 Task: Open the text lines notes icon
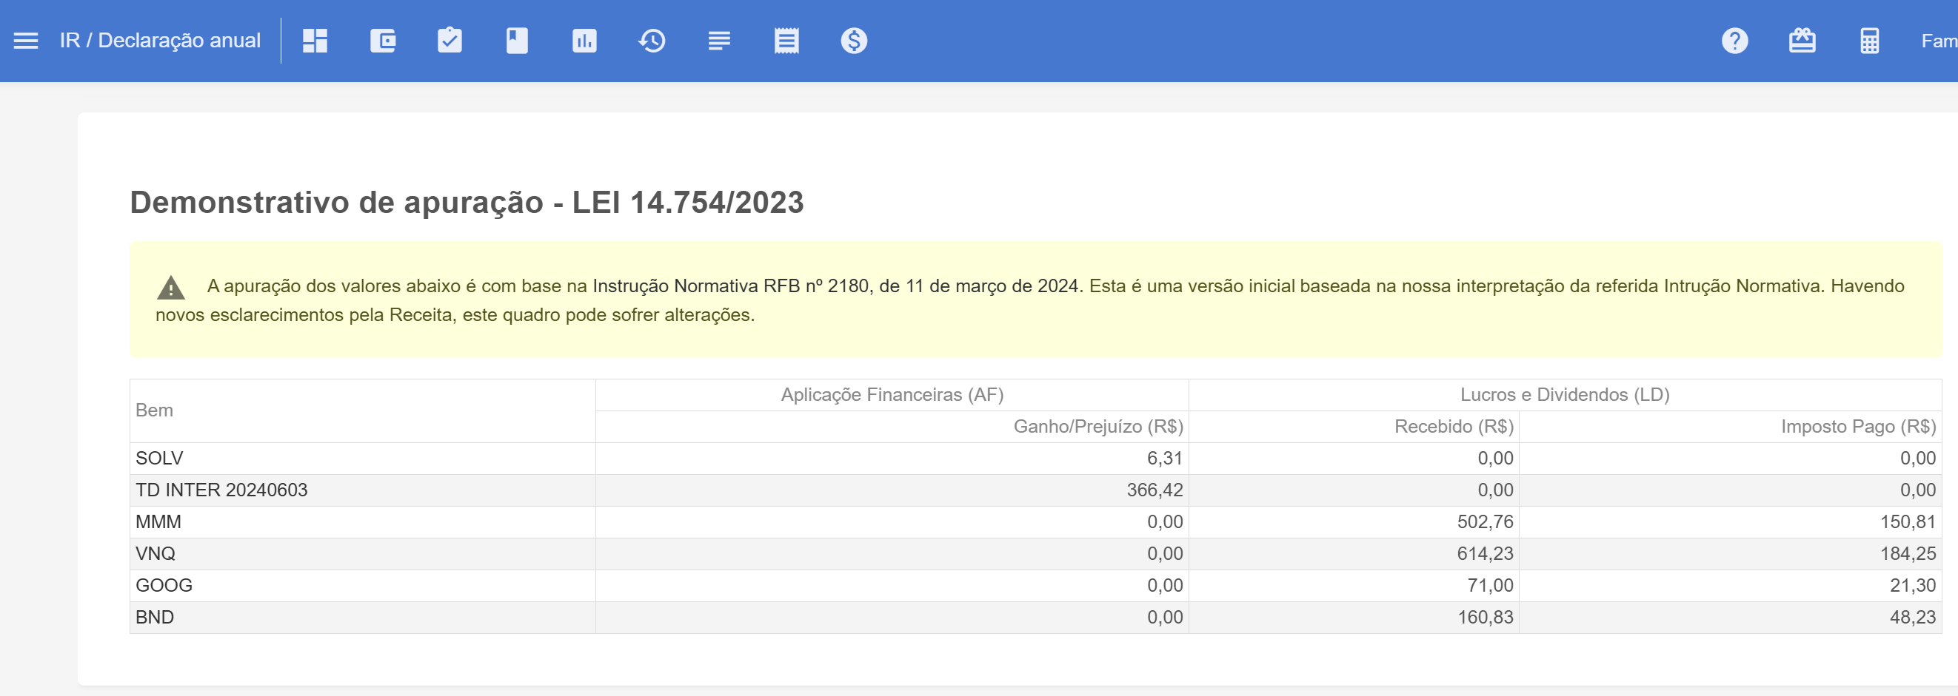tap(718, 41)
